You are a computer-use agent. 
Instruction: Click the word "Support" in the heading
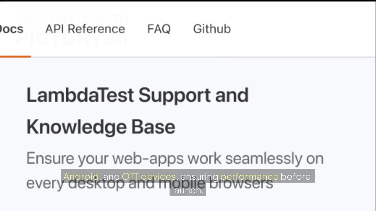174,96
